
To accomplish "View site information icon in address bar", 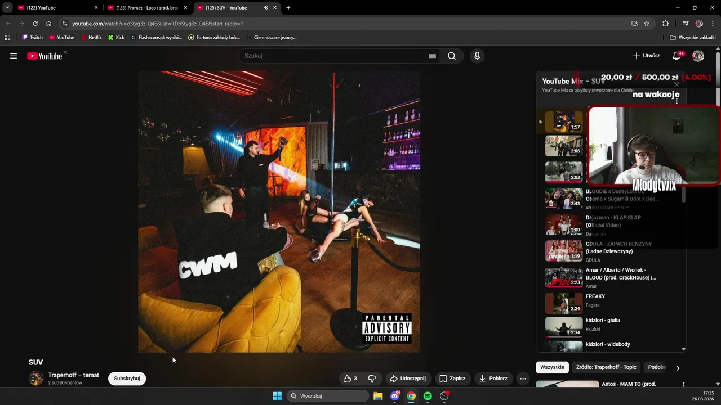I will click(65, 24).
